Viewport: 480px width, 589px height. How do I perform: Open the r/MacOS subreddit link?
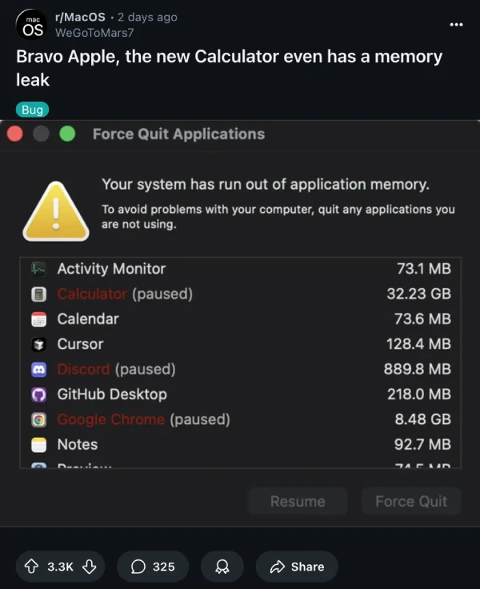pos(80,18)
